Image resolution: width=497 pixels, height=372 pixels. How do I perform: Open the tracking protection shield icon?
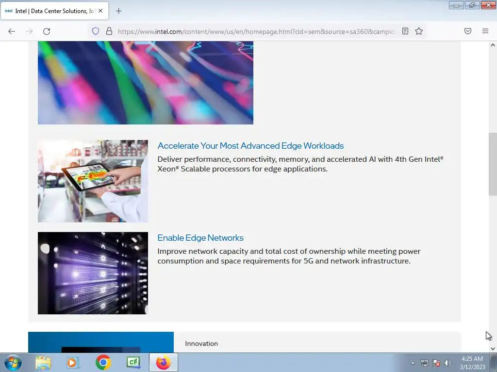(x=96, y=31)
